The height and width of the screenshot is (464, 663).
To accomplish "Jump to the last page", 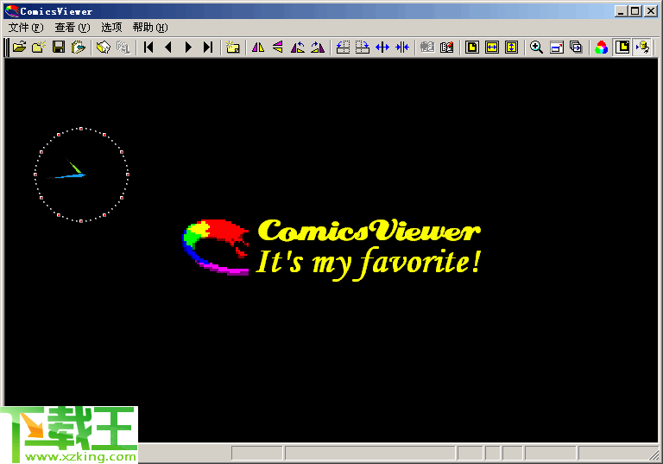I will [x=207, y=47].
